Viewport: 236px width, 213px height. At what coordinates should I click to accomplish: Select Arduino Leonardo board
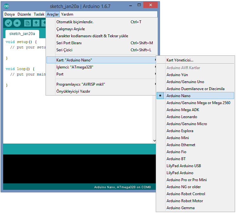tap(195, 117)
